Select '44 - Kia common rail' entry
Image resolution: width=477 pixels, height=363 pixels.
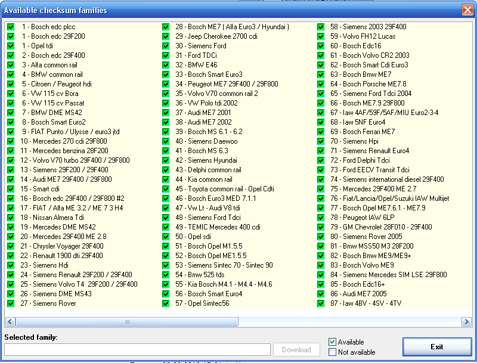coord(204,179)
